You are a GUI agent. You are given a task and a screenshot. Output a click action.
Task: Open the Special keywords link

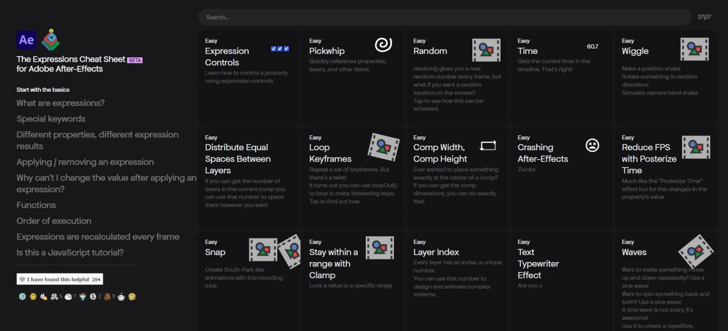[51, 119]
